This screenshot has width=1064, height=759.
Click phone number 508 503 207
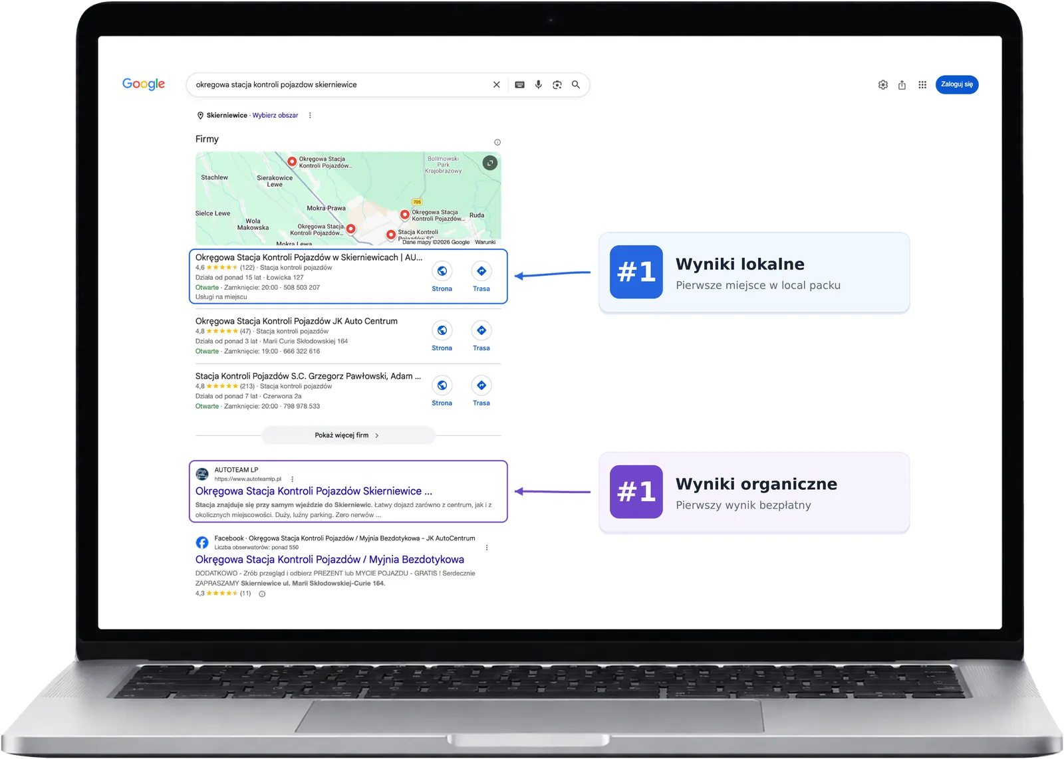(301, 288)
